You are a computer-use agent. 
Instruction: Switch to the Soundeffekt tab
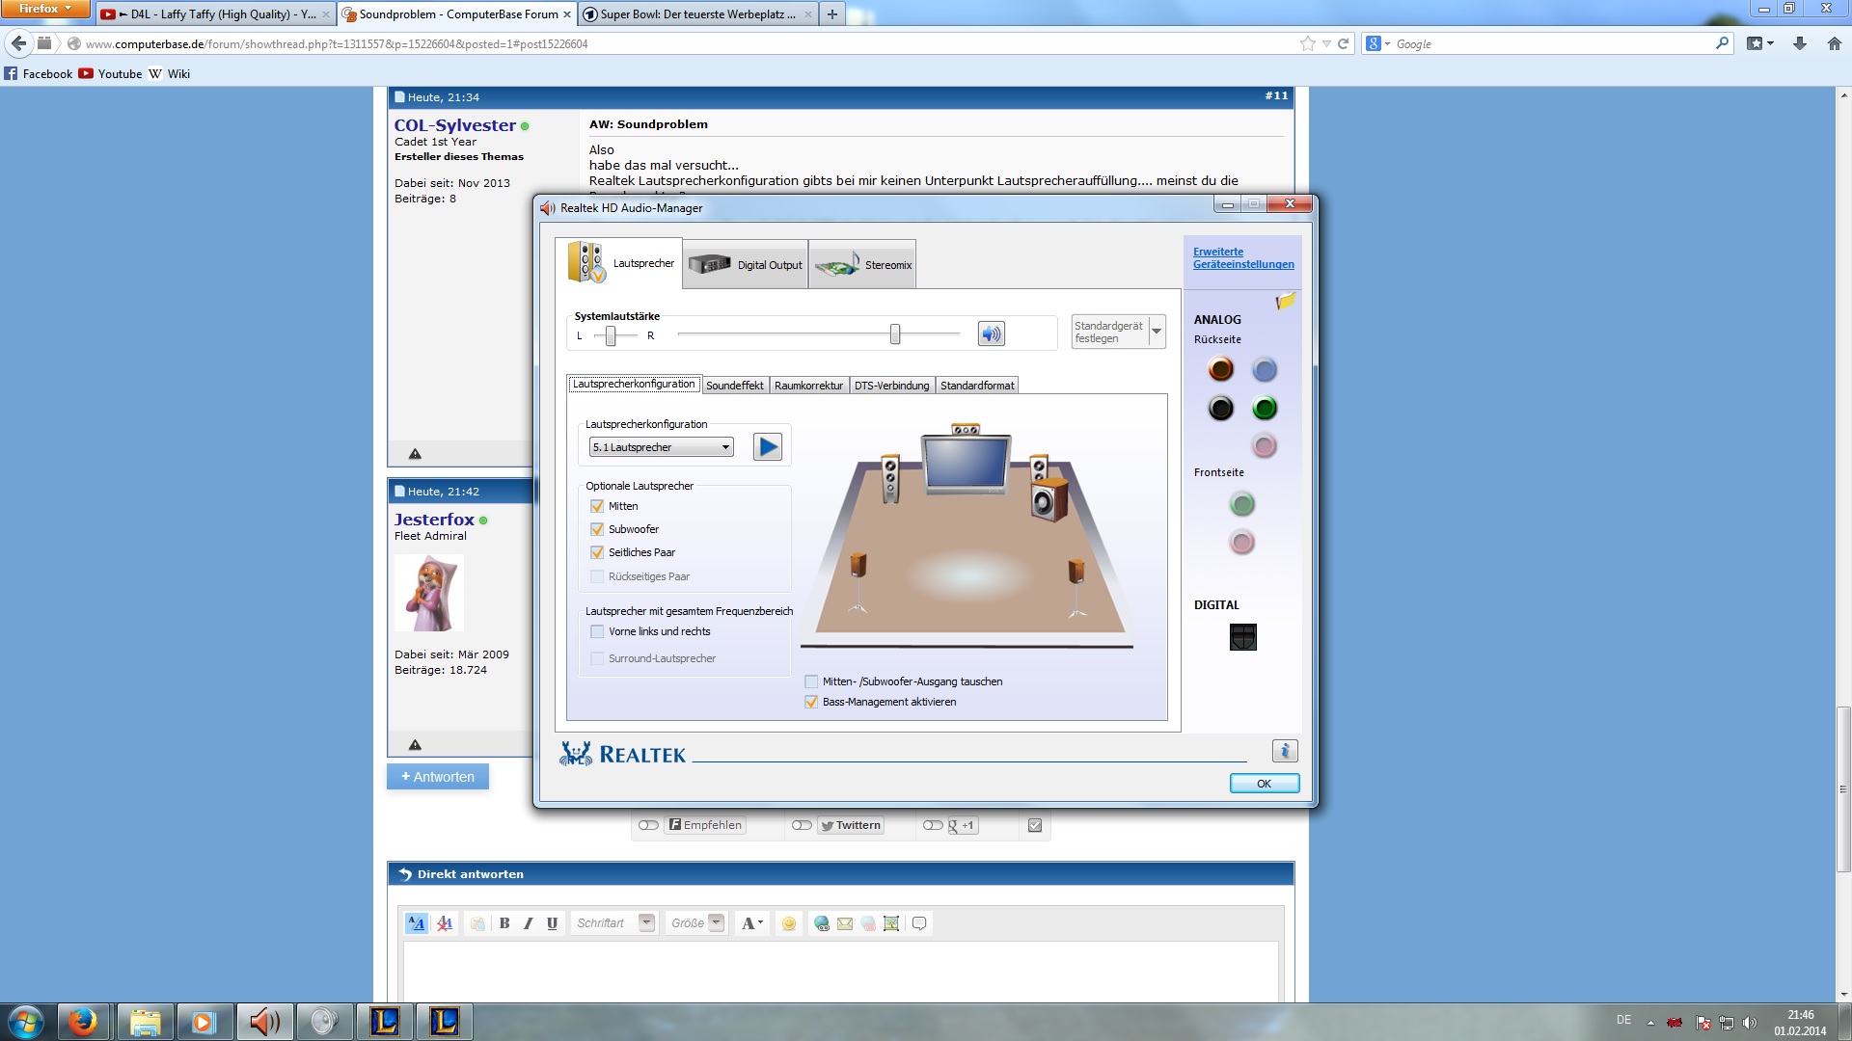(x=734, y=386)
